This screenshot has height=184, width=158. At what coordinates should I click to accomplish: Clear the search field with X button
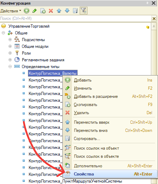154,18
